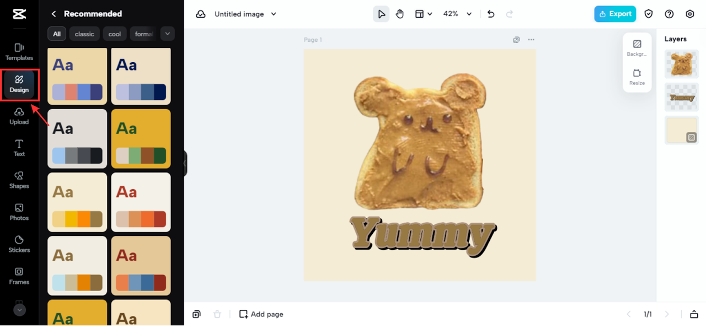The width and height of the screenshot is (706, 328).
Task: Select the All filter tag
Action: (57, 34)
